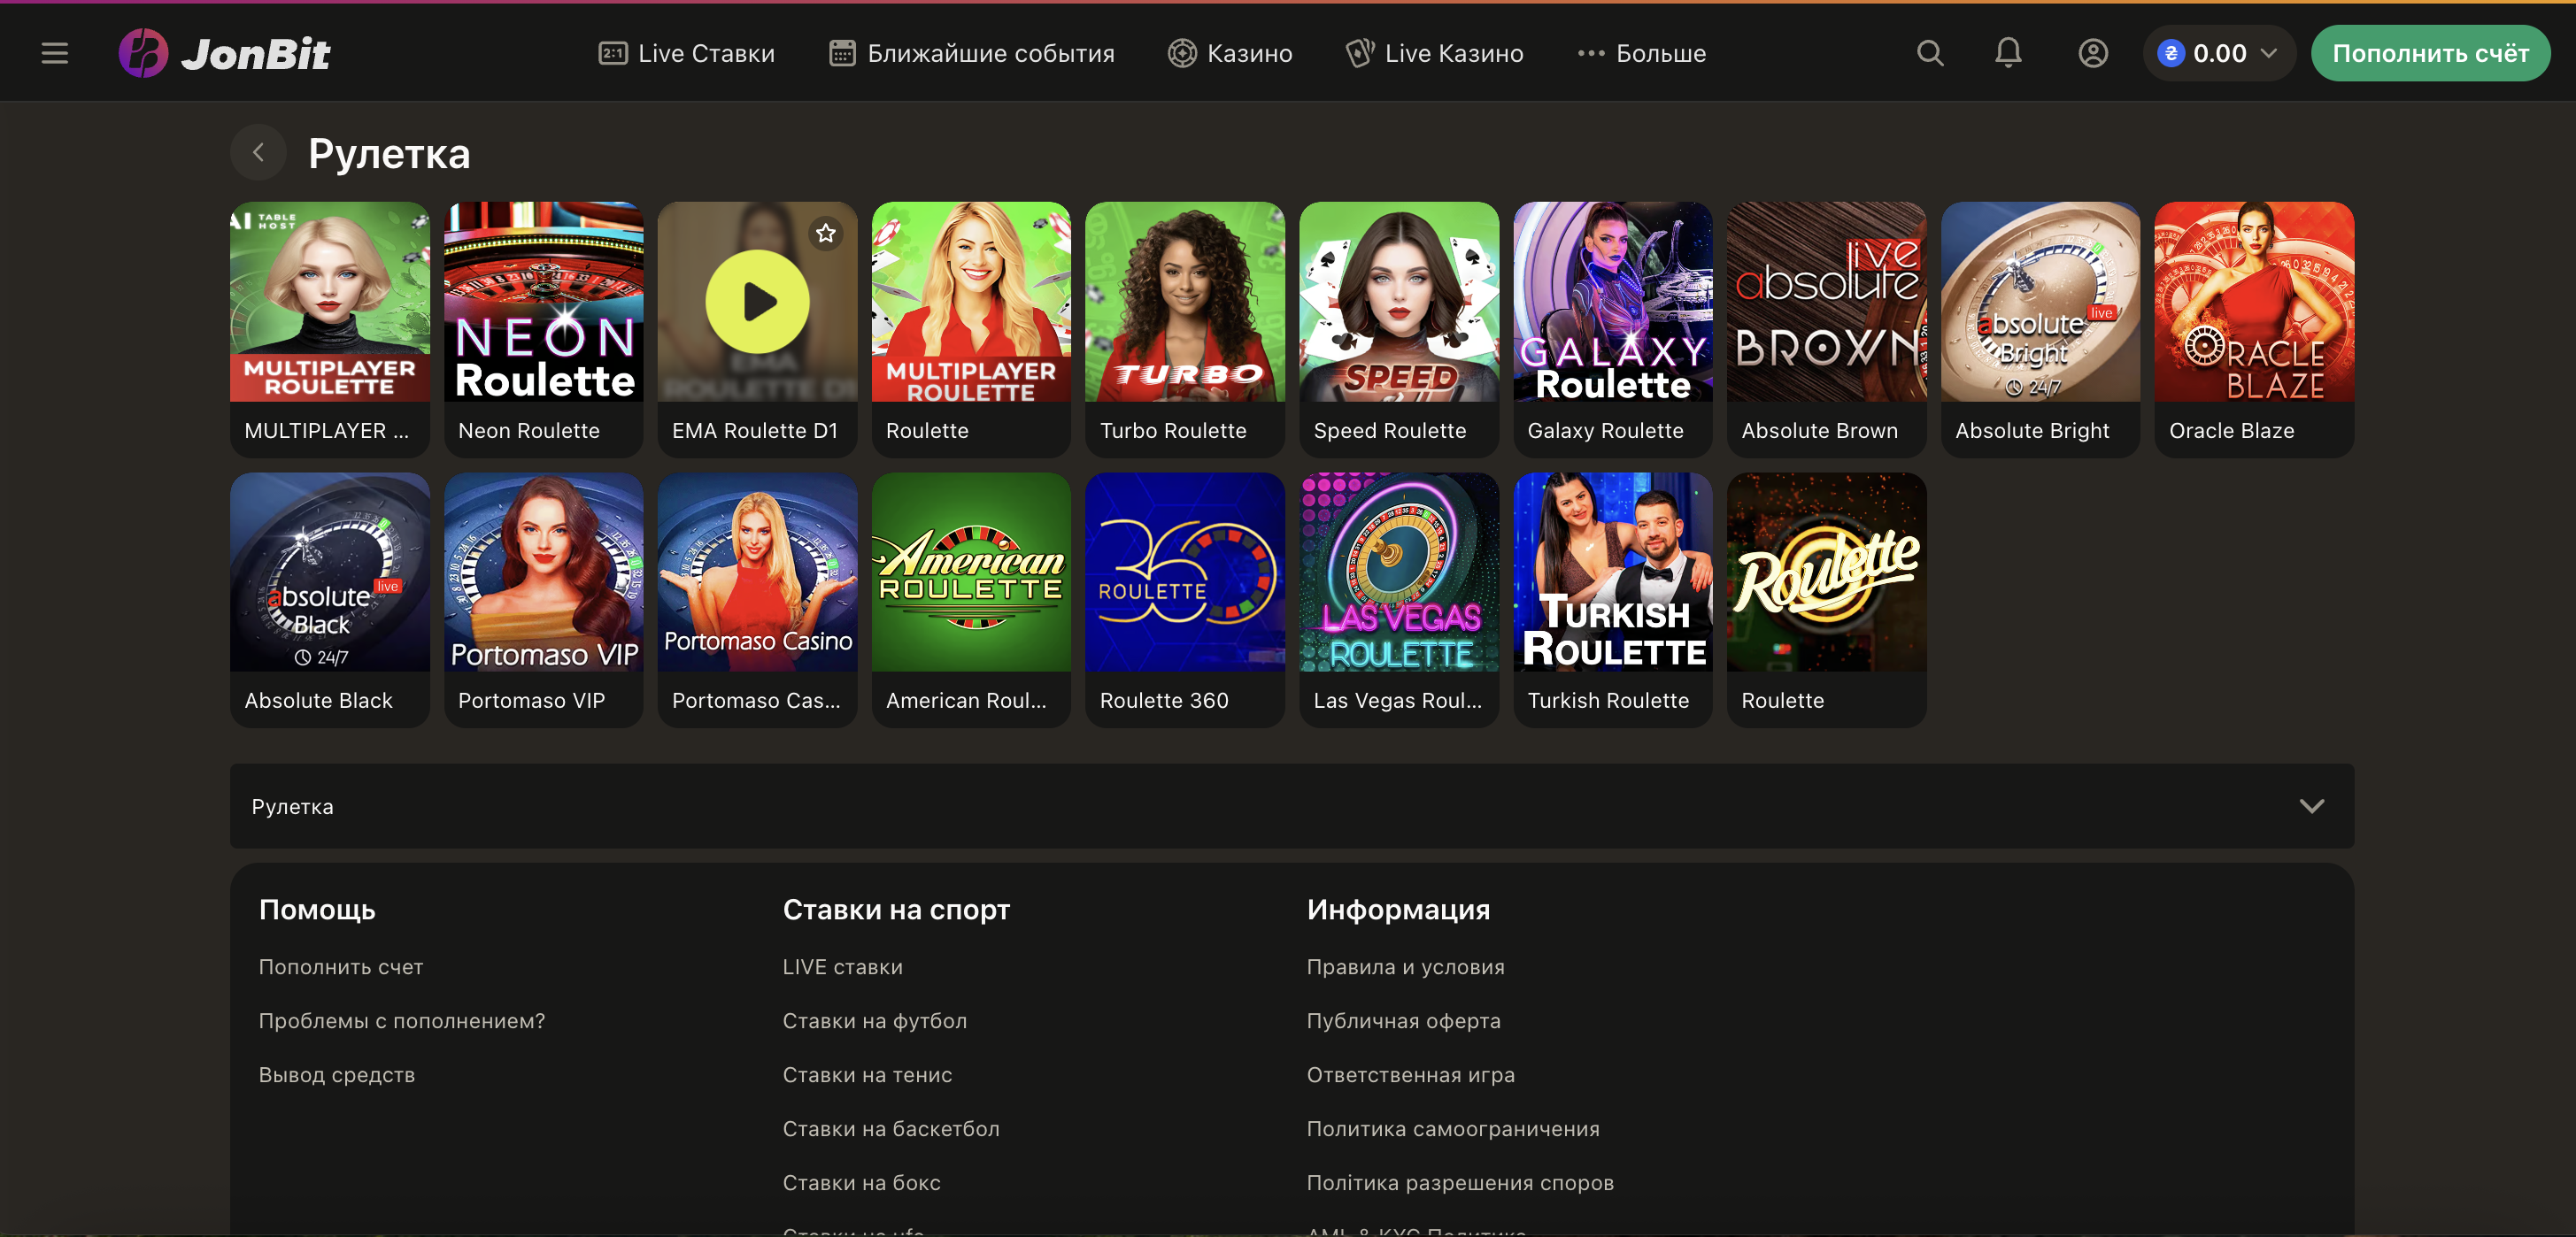
Task: Open blonde host Roulette game thumbnail
Action: (x=971, y=330)
